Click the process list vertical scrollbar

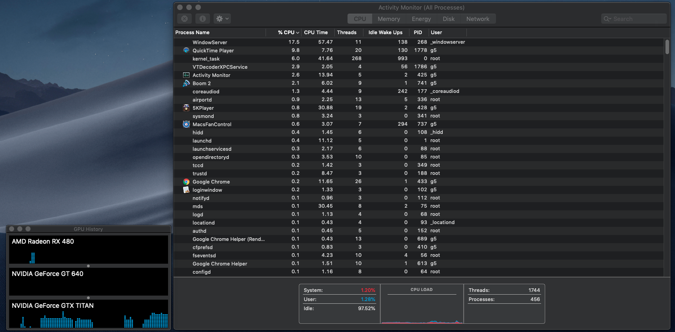(667, 46)
